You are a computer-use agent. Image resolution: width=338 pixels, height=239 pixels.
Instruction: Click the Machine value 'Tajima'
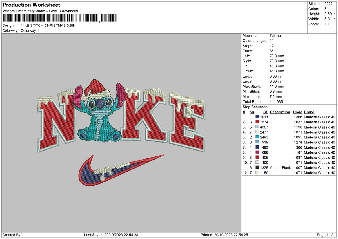click(x=275, y=36)
